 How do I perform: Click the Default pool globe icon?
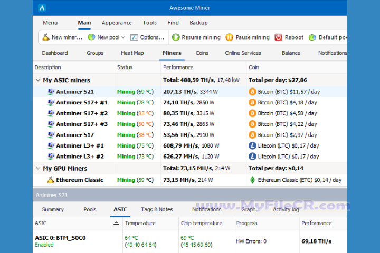pyautogui.click(x=312, y=37)
